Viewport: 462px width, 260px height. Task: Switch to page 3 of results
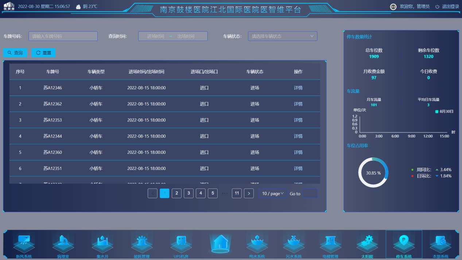pyautogui.click(x=189, y=193)
